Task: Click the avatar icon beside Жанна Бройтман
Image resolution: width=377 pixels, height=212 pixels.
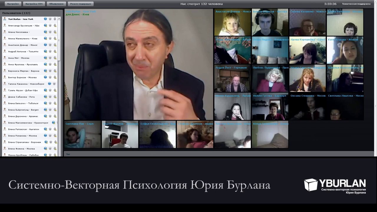Action: (x=5, y=155)
